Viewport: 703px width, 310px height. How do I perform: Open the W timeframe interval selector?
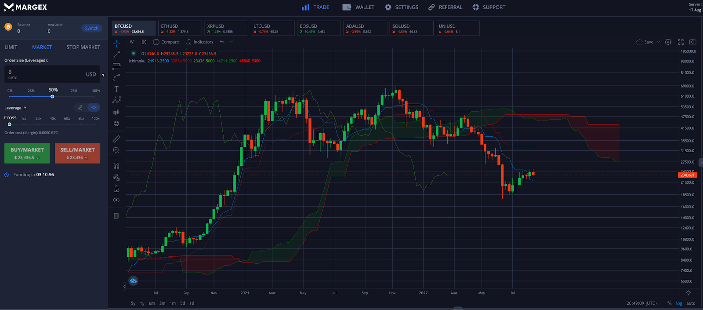pyautogui.click(x=131, y=42)
